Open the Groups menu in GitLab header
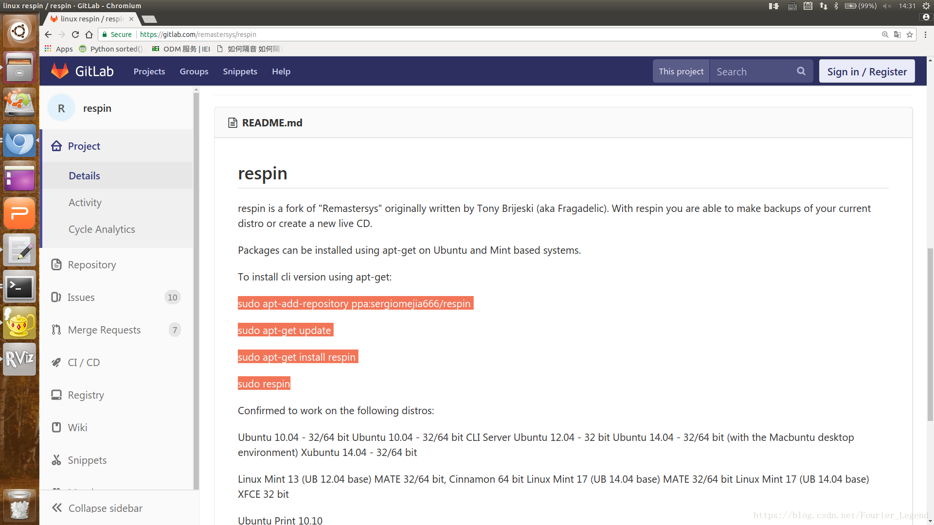Viewport: 934px width, 525px height. pyautogui.click(x=194, y=71)
